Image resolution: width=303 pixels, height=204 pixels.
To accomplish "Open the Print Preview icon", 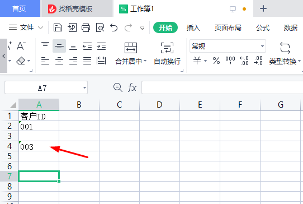I will click(x=100, y=27).
